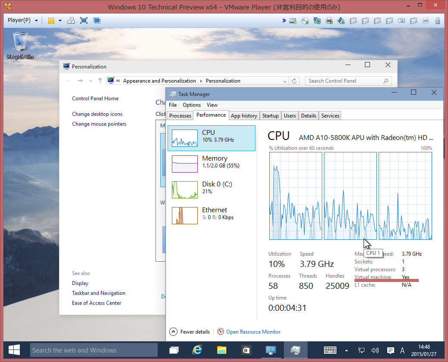Open the touch keyboard from the tray

coord(330,350)
